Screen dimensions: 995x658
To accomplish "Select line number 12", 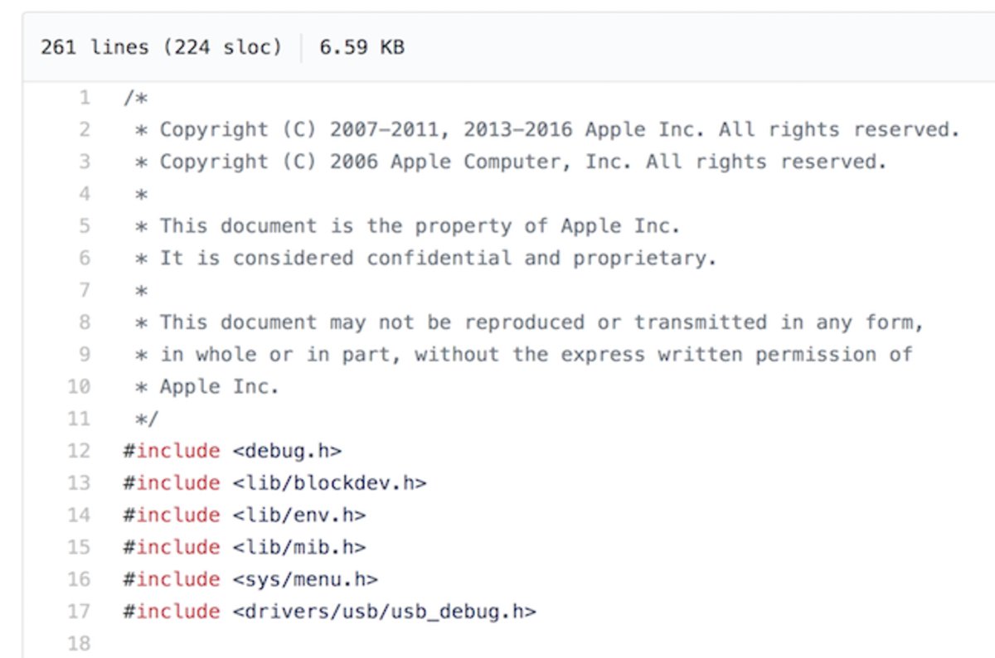I will tap(79, 451).
